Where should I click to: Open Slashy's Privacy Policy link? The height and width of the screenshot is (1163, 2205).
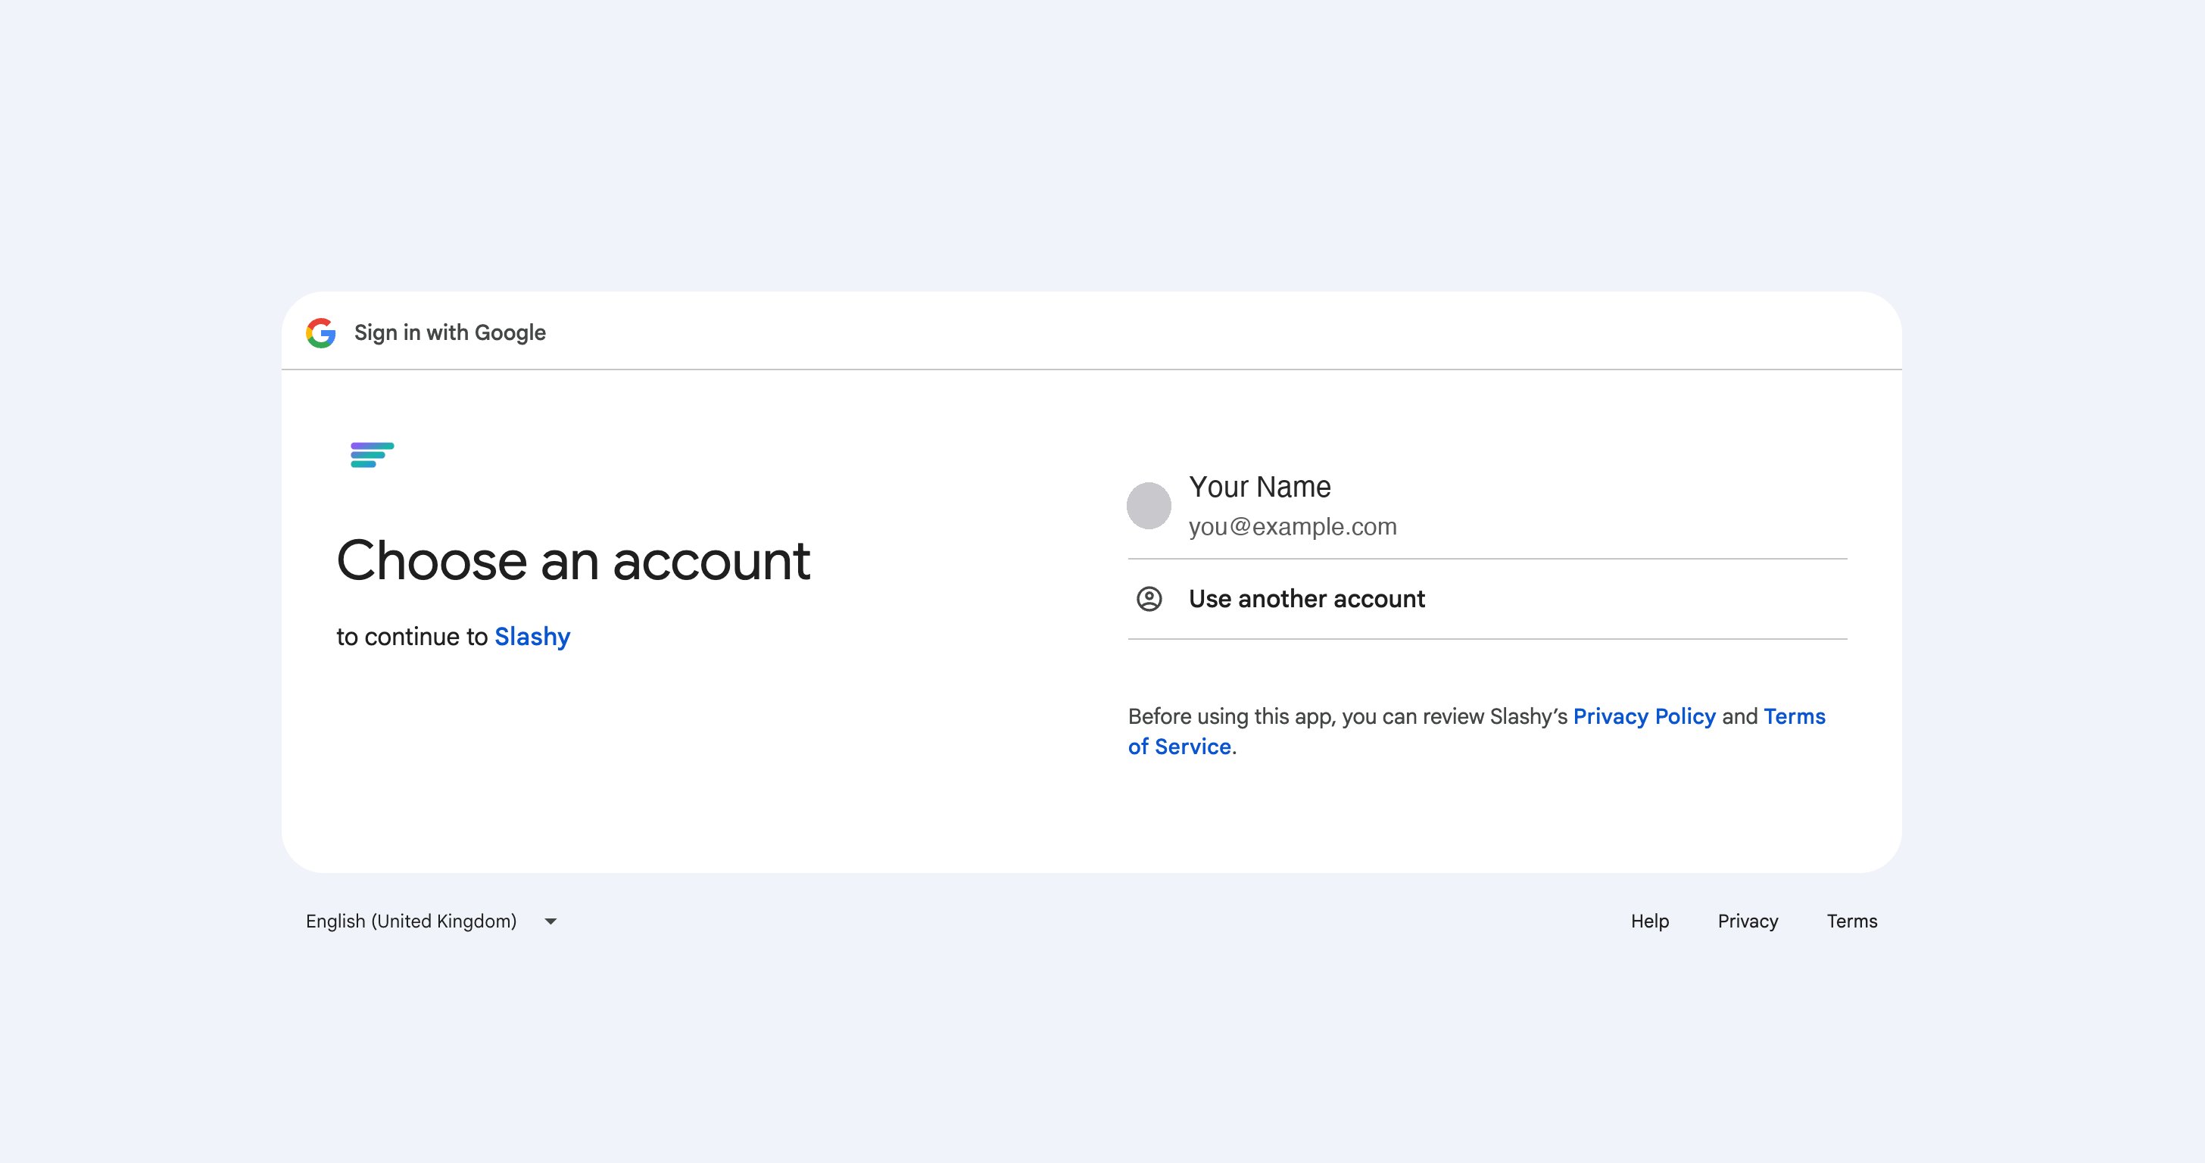tap(1645, 716)
